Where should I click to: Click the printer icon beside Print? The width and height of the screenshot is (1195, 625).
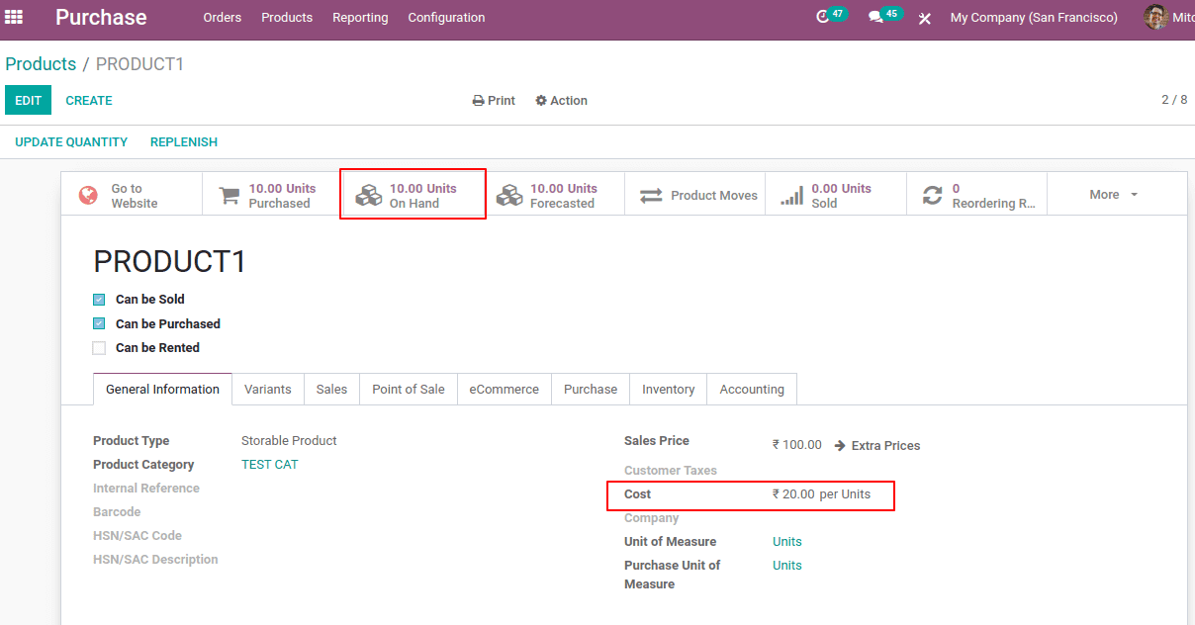pyautogui.click(x=478, y=101)
